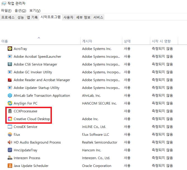This screenshot has width=187, height=170.
Task: Switch to the 프로세스 tab
Action: coord(8,17)
